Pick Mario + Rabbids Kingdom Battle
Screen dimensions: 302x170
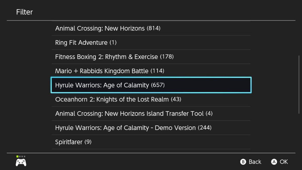point(109,71)
